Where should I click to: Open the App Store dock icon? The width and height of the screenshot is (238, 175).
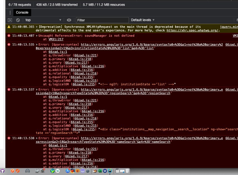tap(68, 171)
